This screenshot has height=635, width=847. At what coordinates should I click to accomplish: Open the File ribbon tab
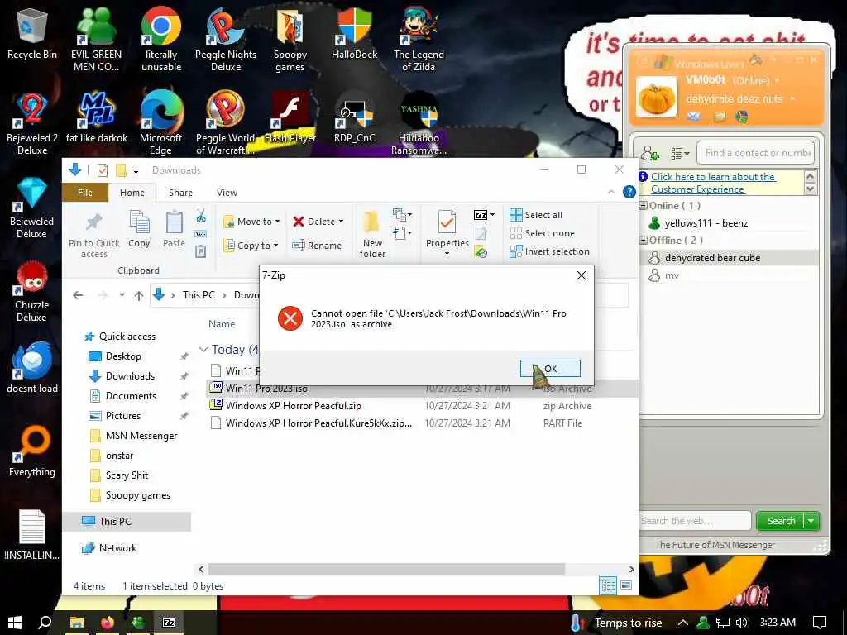(85, 193)
